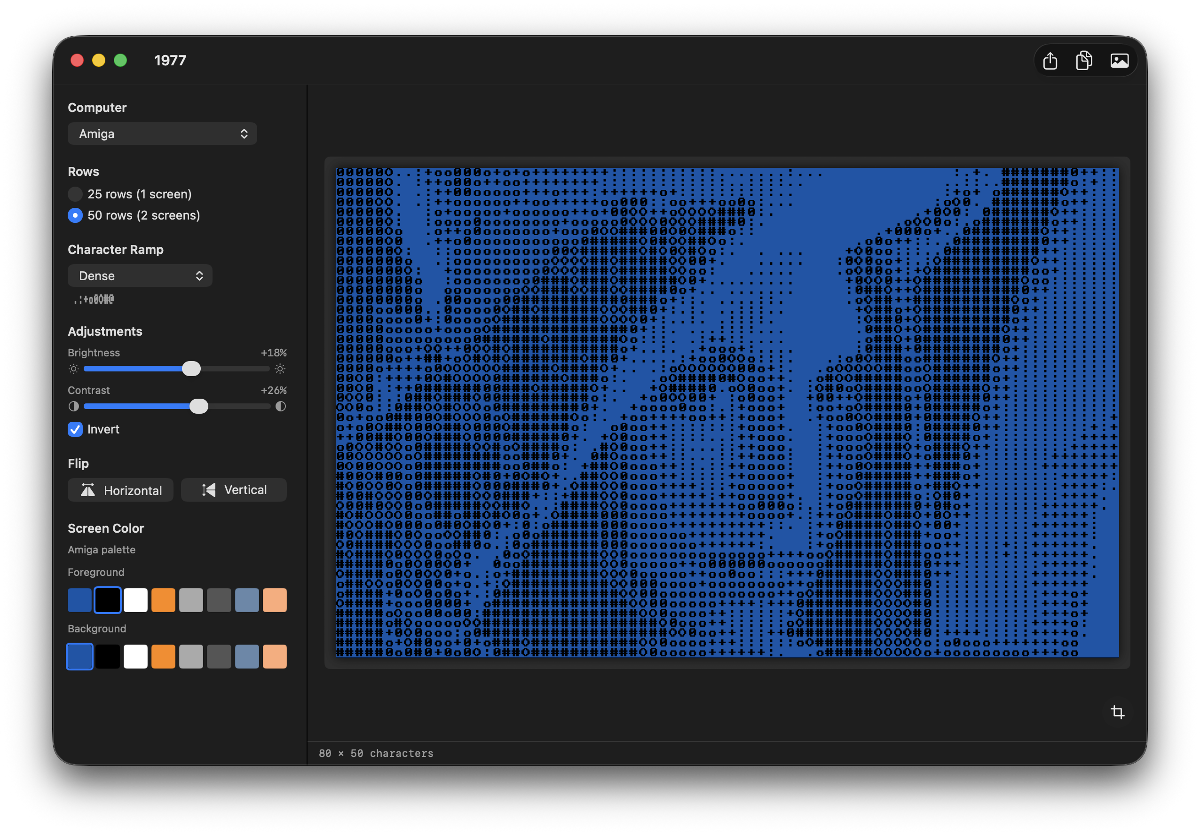The image size is (1200, 835).
Task: Click the +26% contrast value
Action: pyautogui.click(x=274, y=390)
